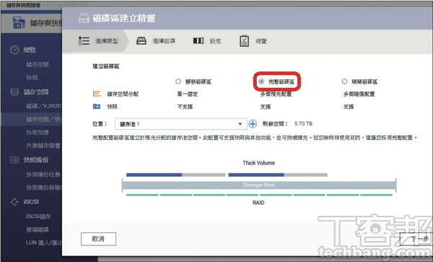Select the 精簡磁碟區 radio button
Image resolution: width=433 pixels, height=262 pixels.
click(344, 82)
